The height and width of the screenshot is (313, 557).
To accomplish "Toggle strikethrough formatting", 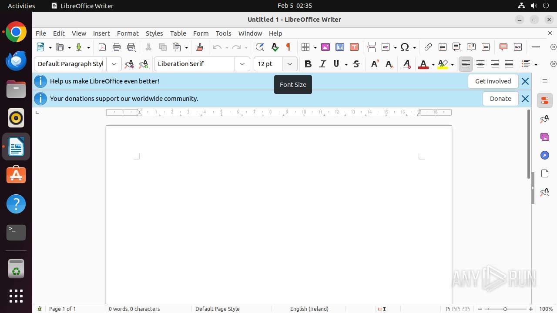I will [356, 64].
